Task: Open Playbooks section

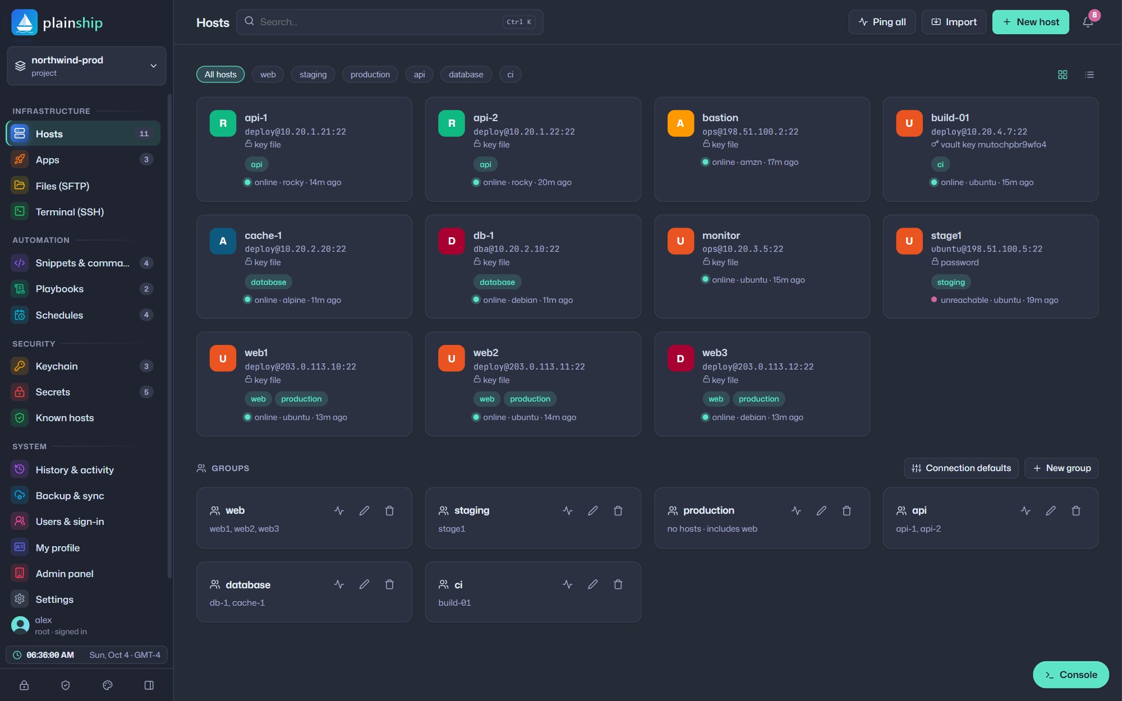Action: point(83,289)
